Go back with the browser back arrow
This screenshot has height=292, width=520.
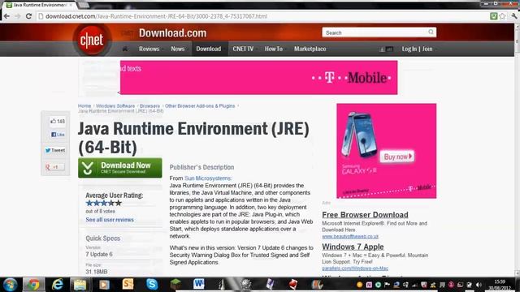click(x=6, y=16)
